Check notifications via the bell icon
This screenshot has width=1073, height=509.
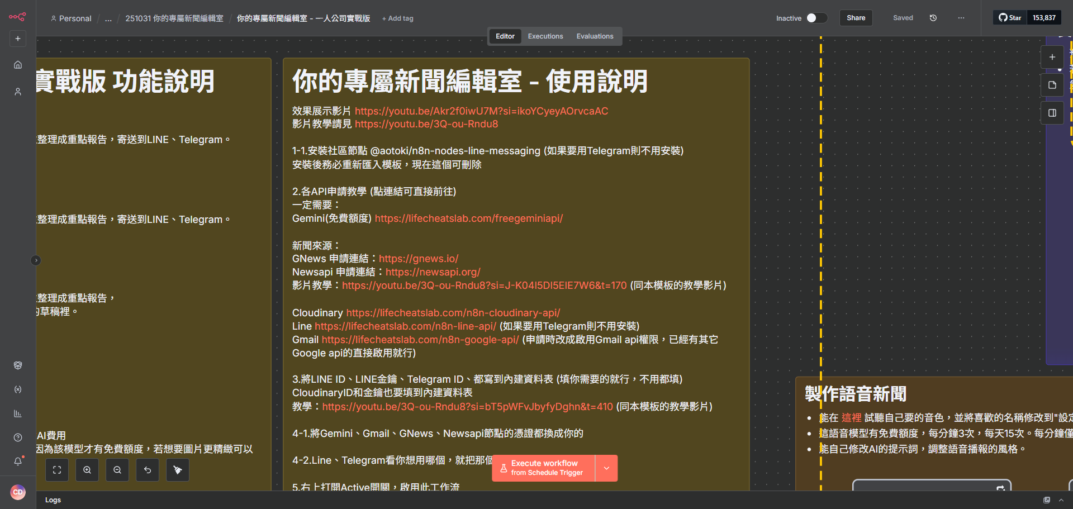pos(18,462)
